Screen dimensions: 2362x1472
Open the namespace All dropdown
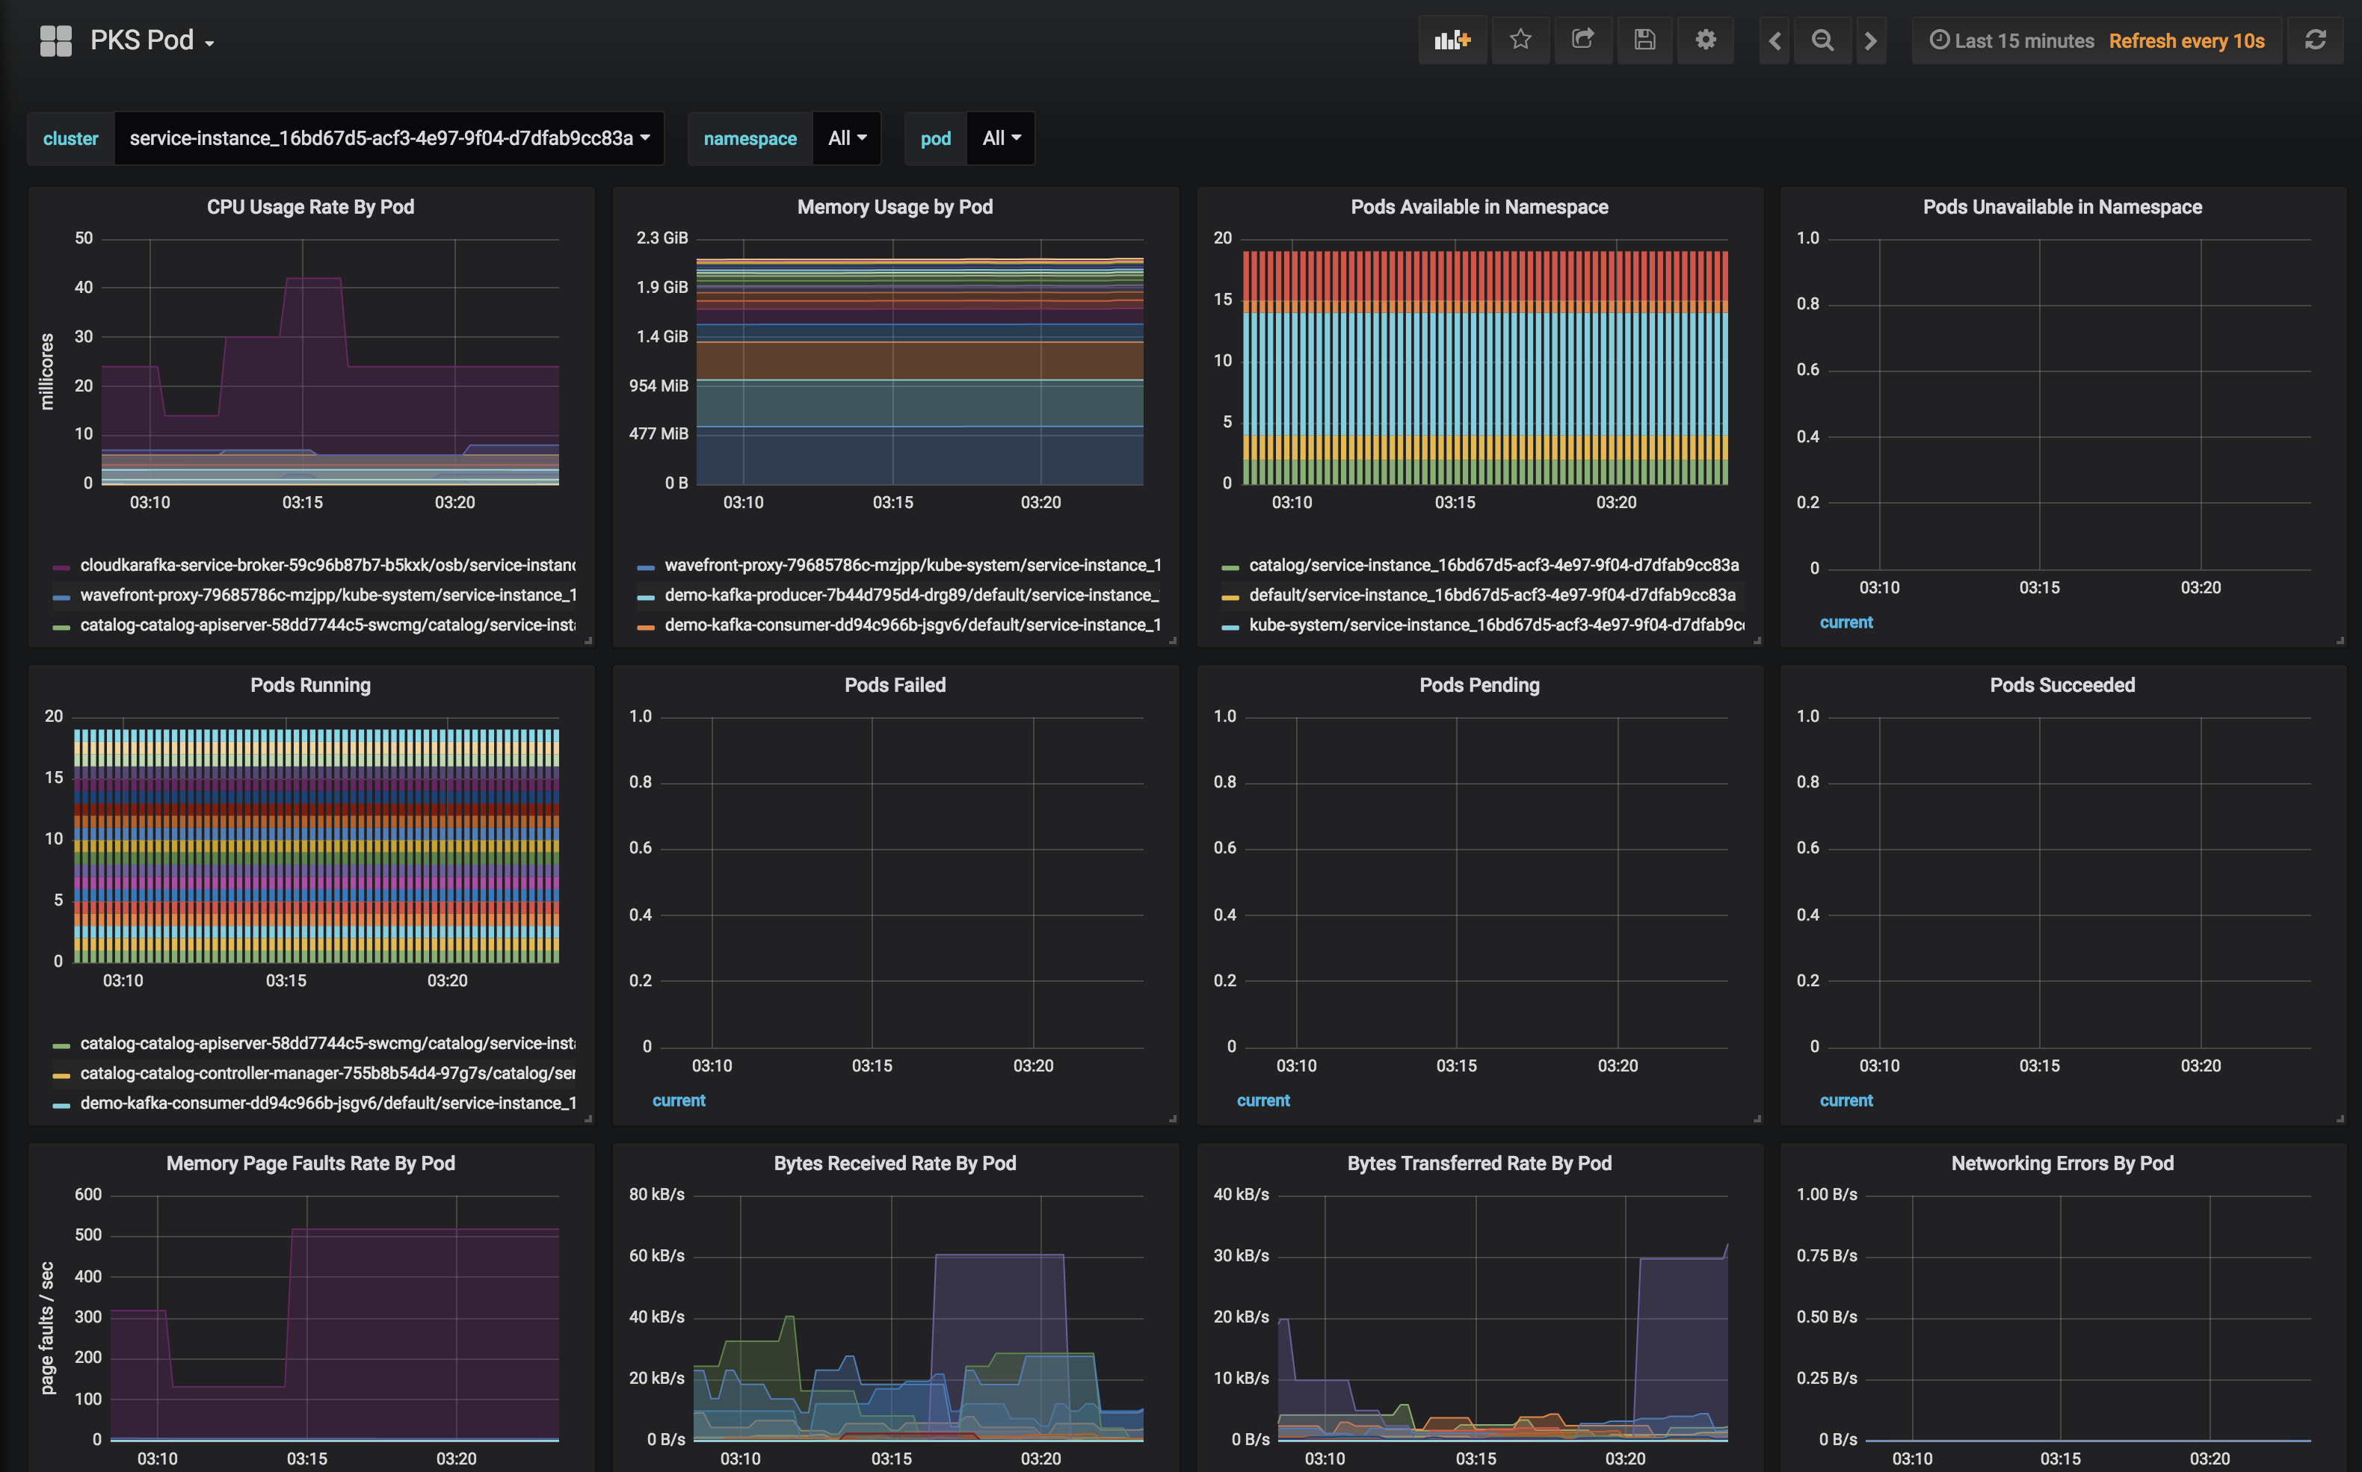(x=846, y=138)
